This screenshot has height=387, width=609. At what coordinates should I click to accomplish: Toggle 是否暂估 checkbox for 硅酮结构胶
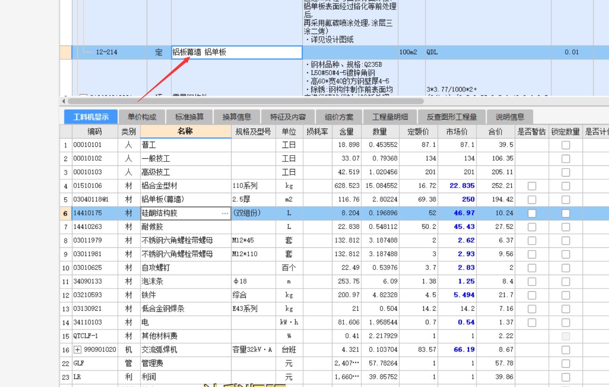point(532,213)
